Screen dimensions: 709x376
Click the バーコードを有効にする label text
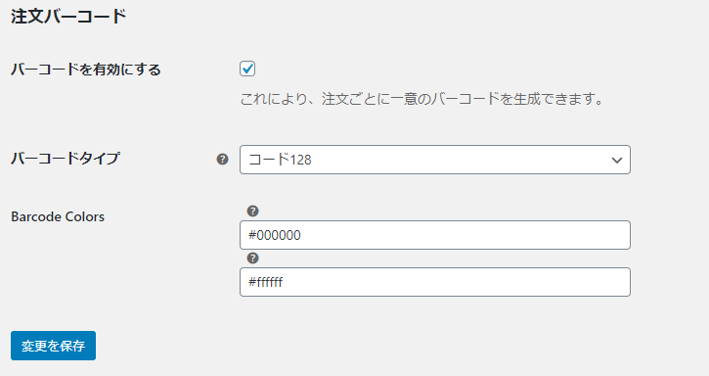86,70
